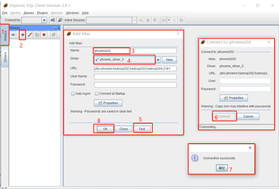This screenshot has height=189, width=279.
Task: Click the disabled run SQL toolbar icon
Action: click(x=141, y=20)
